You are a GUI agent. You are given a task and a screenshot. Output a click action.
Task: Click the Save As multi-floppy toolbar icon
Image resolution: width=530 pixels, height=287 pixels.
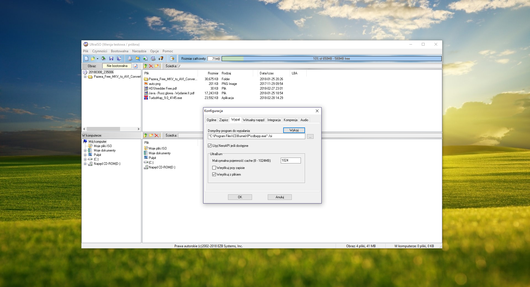(119, 59)
